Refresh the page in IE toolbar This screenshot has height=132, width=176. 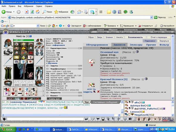[32, 12]
